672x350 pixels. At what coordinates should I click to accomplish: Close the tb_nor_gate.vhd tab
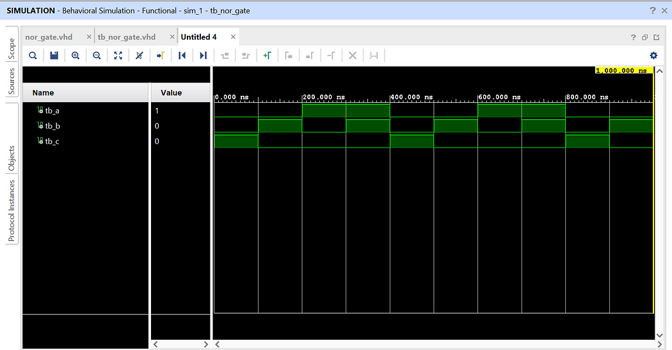pos(172,37)
